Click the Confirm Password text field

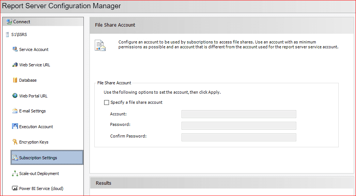pyautogui.click(x=239, y=137)
